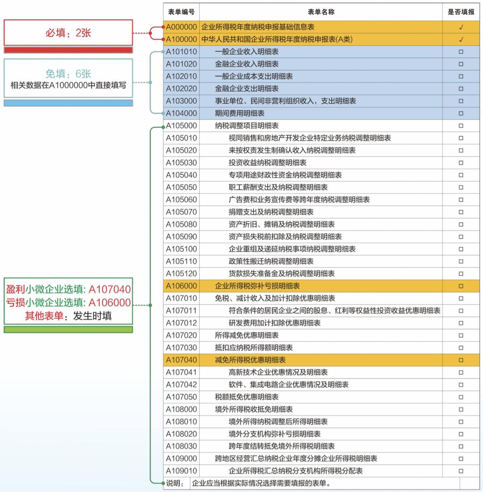The height and width of the screenshot is (492, 483).
Task: Check the A107012 研发费用加计扣除 checkbox
Action: pos(461,322)
